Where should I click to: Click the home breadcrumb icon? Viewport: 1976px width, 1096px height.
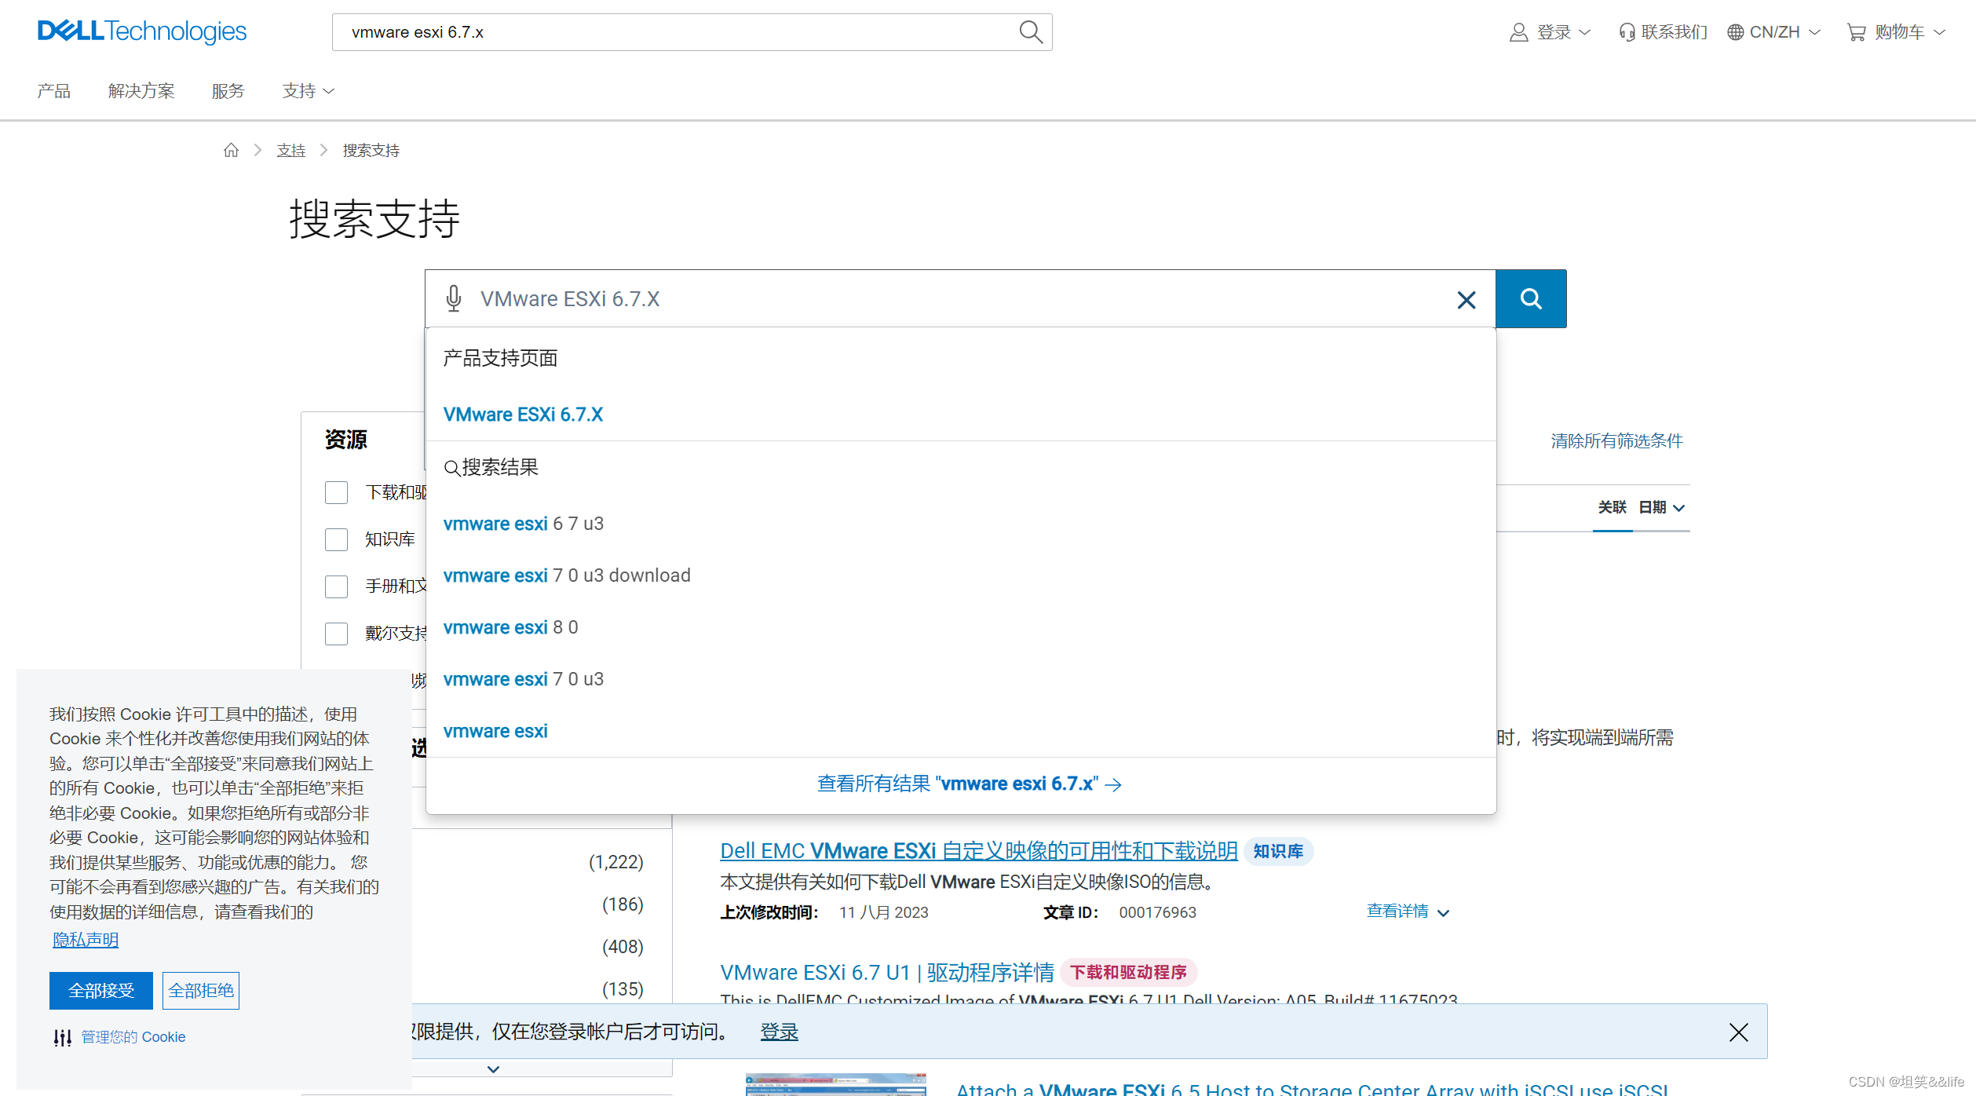pyautogui.click(x=231, y=150)
